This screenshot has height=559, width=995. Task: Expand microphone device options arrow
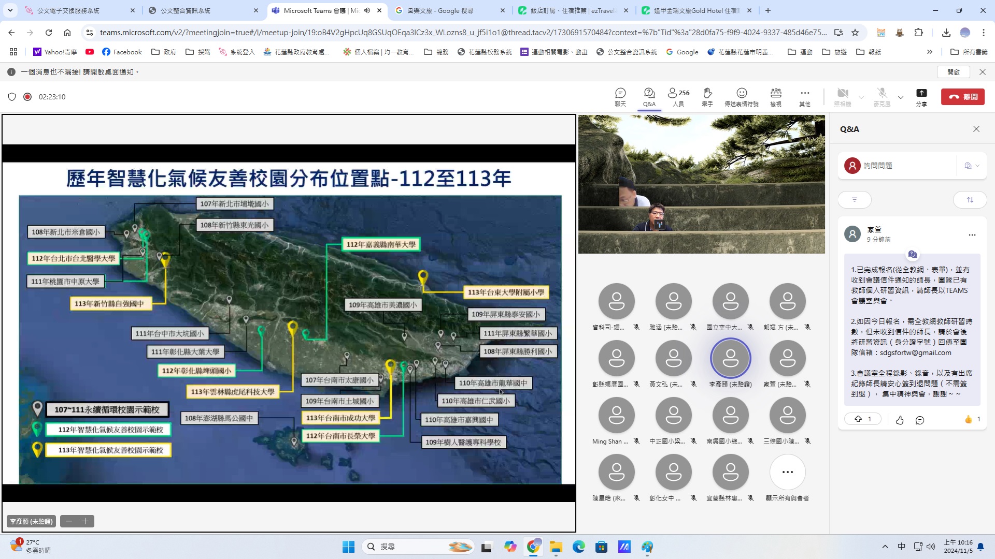click(901, 97)
